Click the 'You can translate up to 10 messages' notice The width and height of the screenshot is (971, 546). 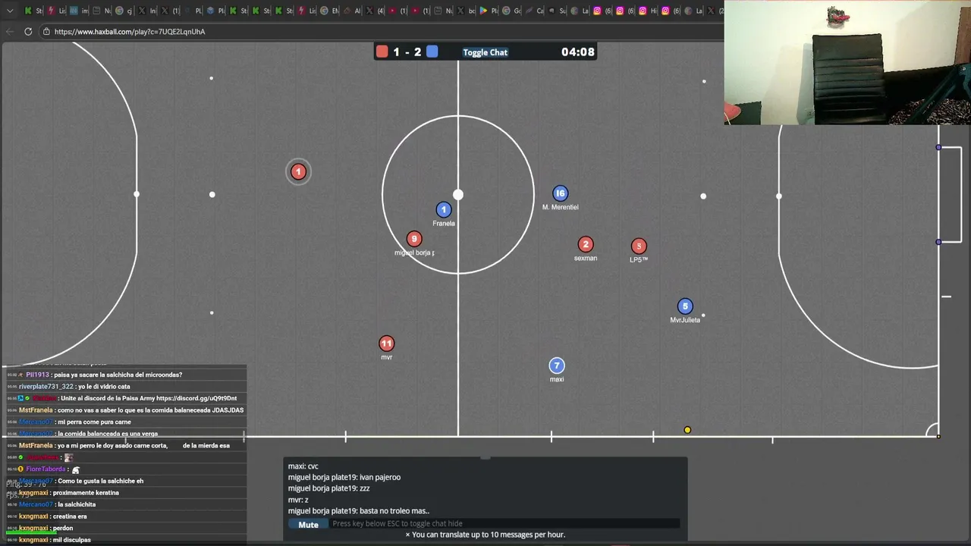489,535
